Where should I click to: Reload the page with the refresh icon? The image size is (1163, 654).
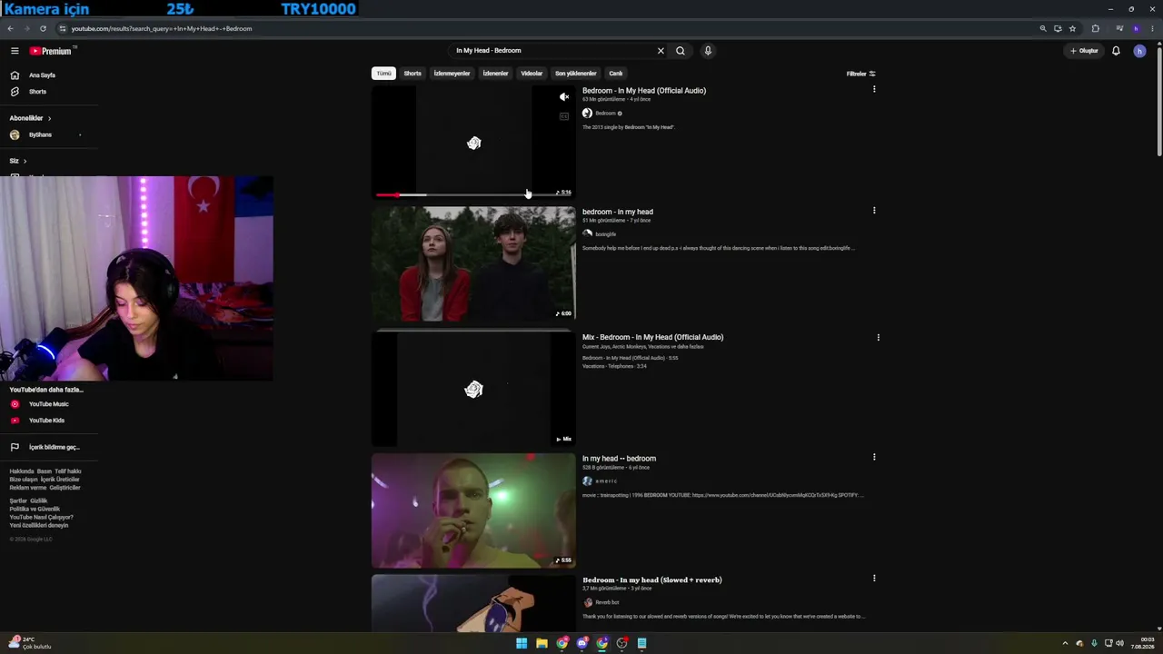[x=43, y=28]
